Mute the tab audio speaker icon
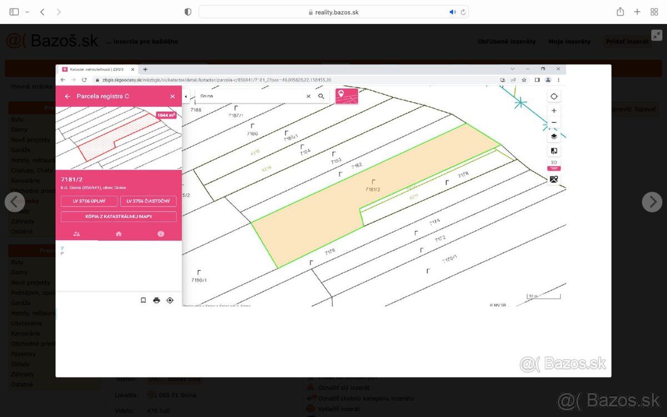 click(452, 12)
